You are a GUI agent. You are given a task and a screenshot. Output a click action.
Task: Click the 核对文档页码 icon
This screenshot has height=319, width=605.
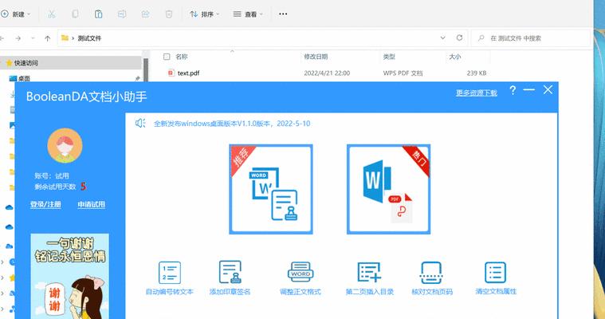tap(431, 272)
